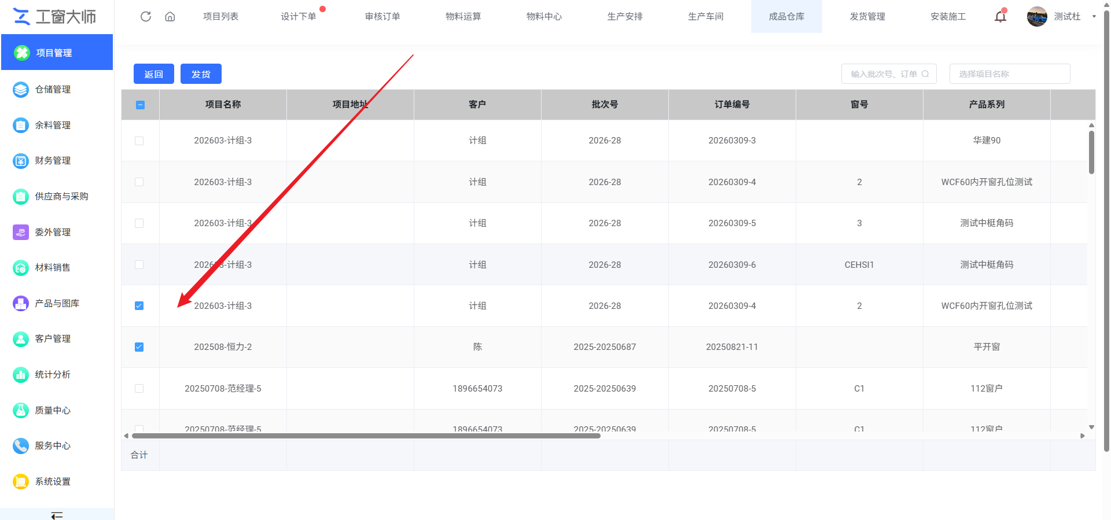Click the horizontal scrollbar right arrow
This screenshot has height=520, width=1111.
1083,436
